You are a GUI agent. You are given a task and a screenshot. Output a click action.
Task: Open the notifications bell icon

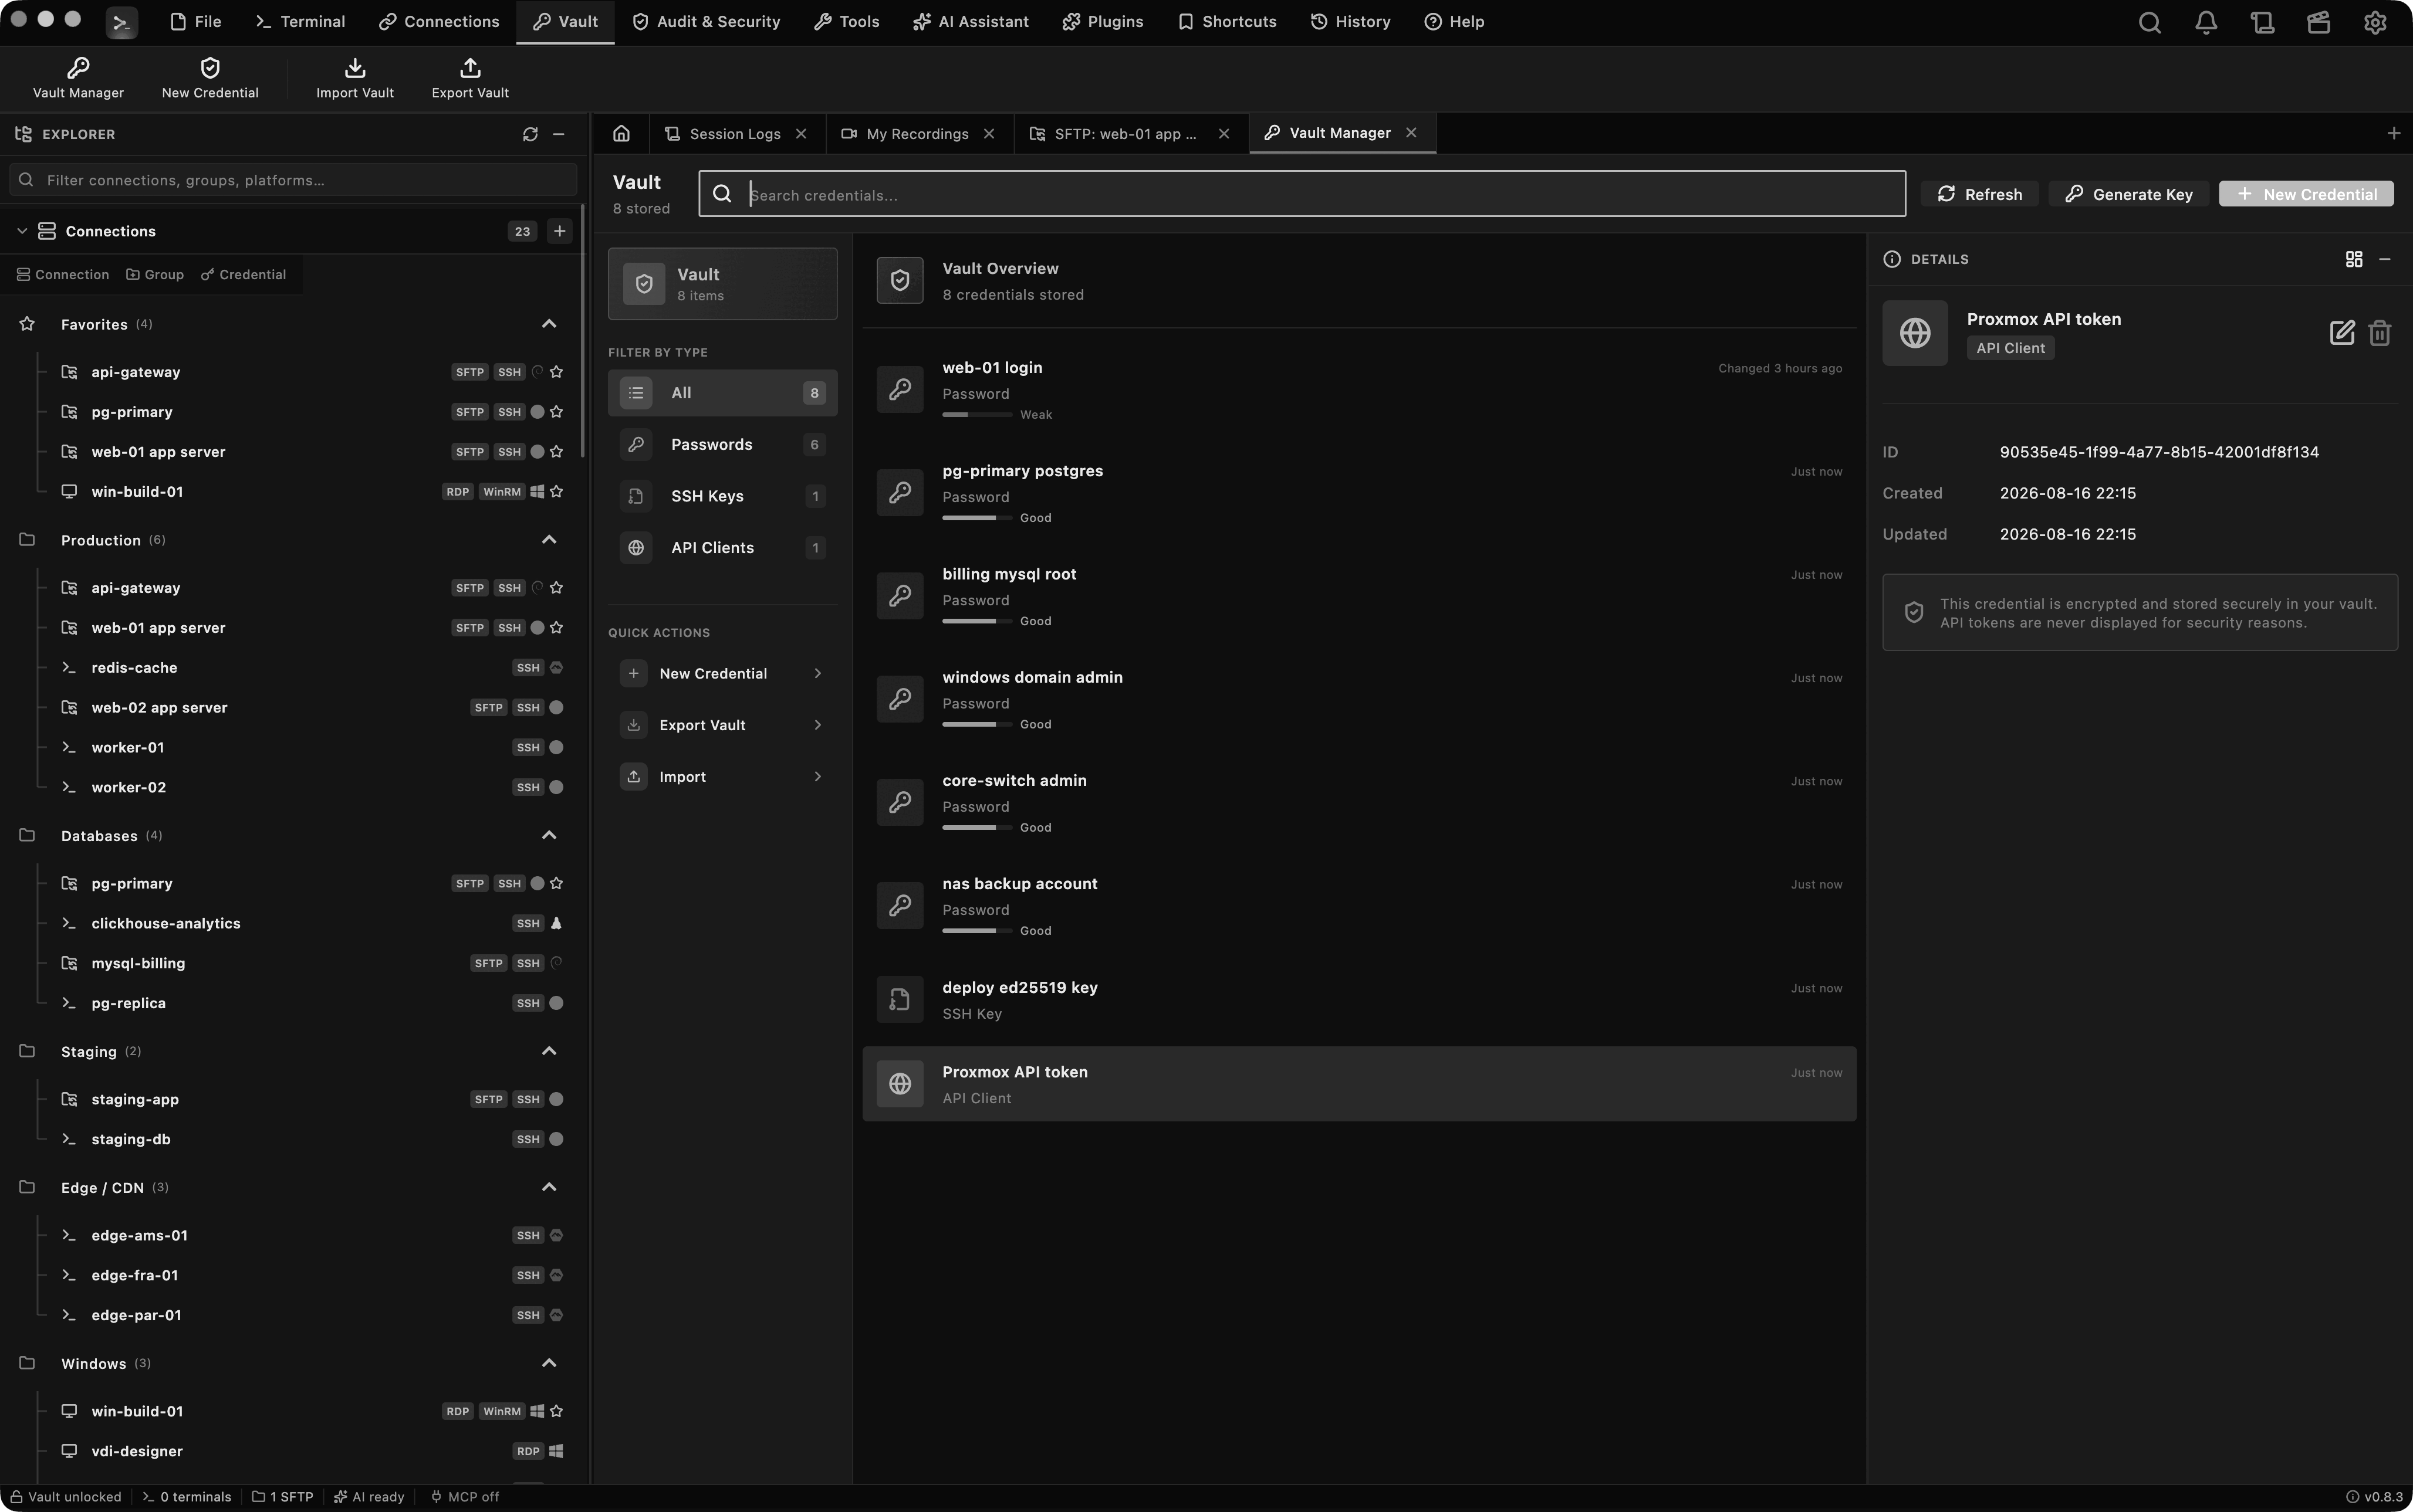pos(2206,22)
